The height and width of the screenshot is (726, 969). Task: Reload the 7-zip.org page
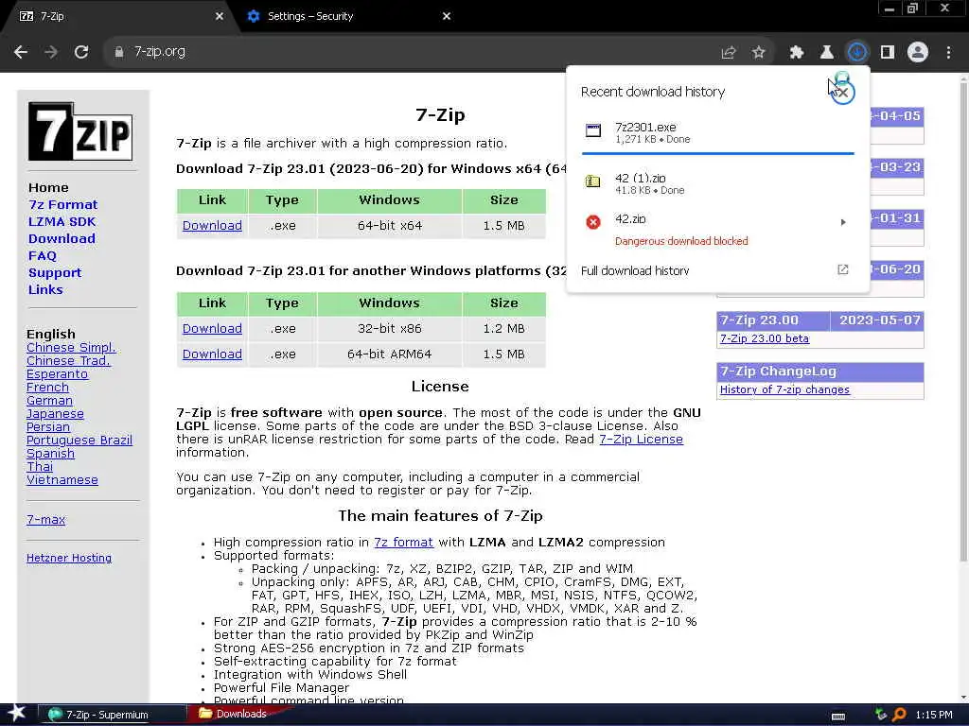coord(81,52)
